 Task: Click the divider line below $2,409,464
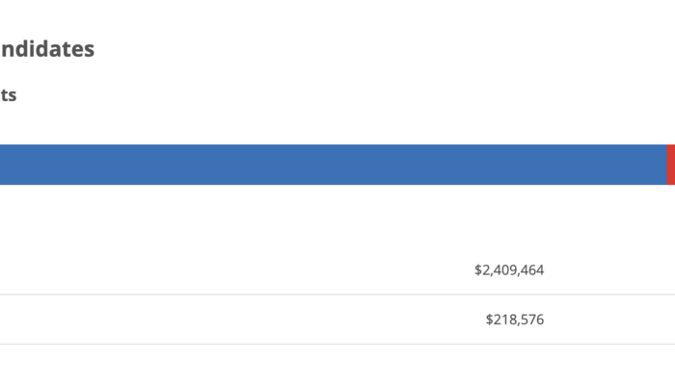tap(337, 295)
